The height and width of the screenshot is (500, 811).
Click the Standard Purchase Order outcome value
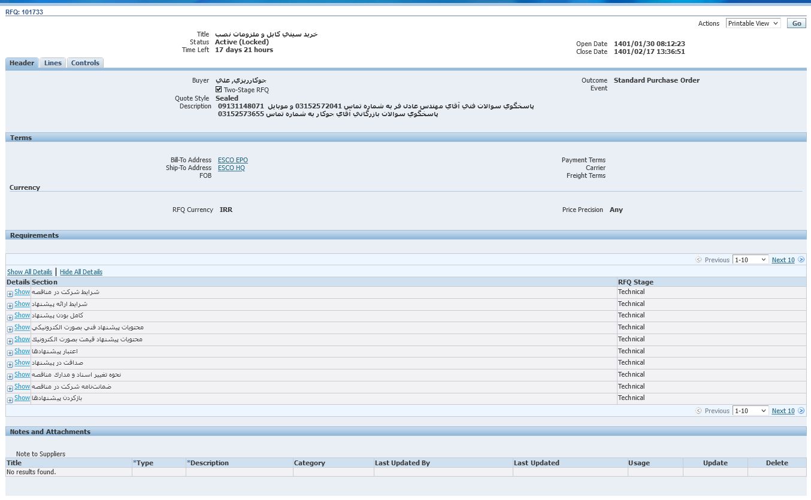[x=656, y=80]
